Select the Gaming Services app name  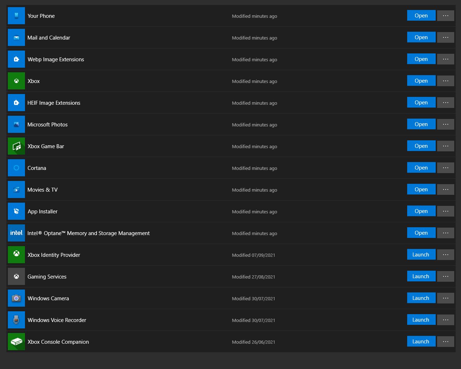coord(47,277)
